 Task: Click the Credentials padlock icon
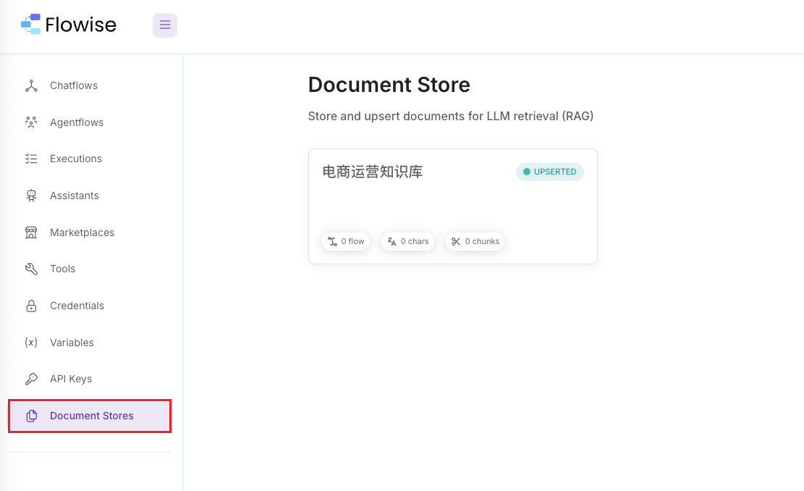point(31,306)
